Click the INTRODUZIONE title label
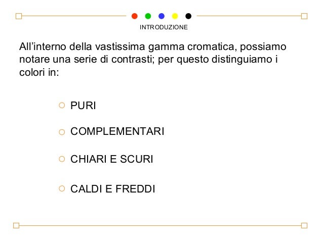323x242 pixels. pyautogui.click(x=164, y=27)
